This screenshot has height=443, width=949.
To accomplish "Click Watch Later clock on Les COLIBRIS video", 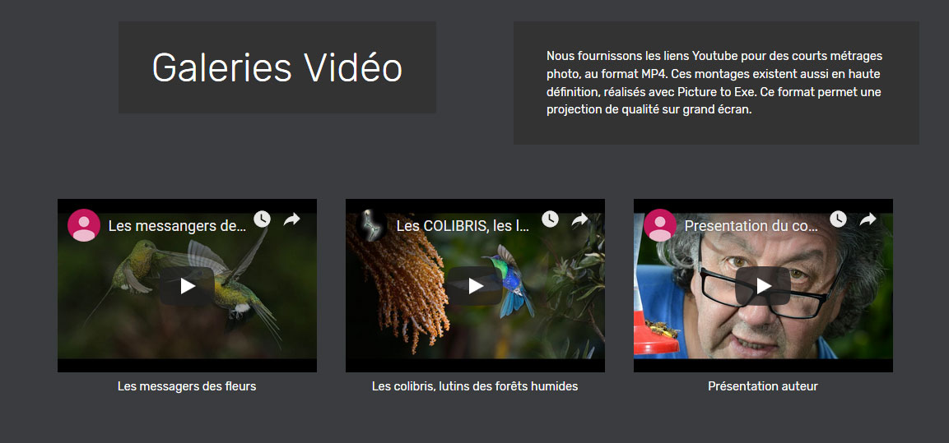I will [x=550, y=219].
